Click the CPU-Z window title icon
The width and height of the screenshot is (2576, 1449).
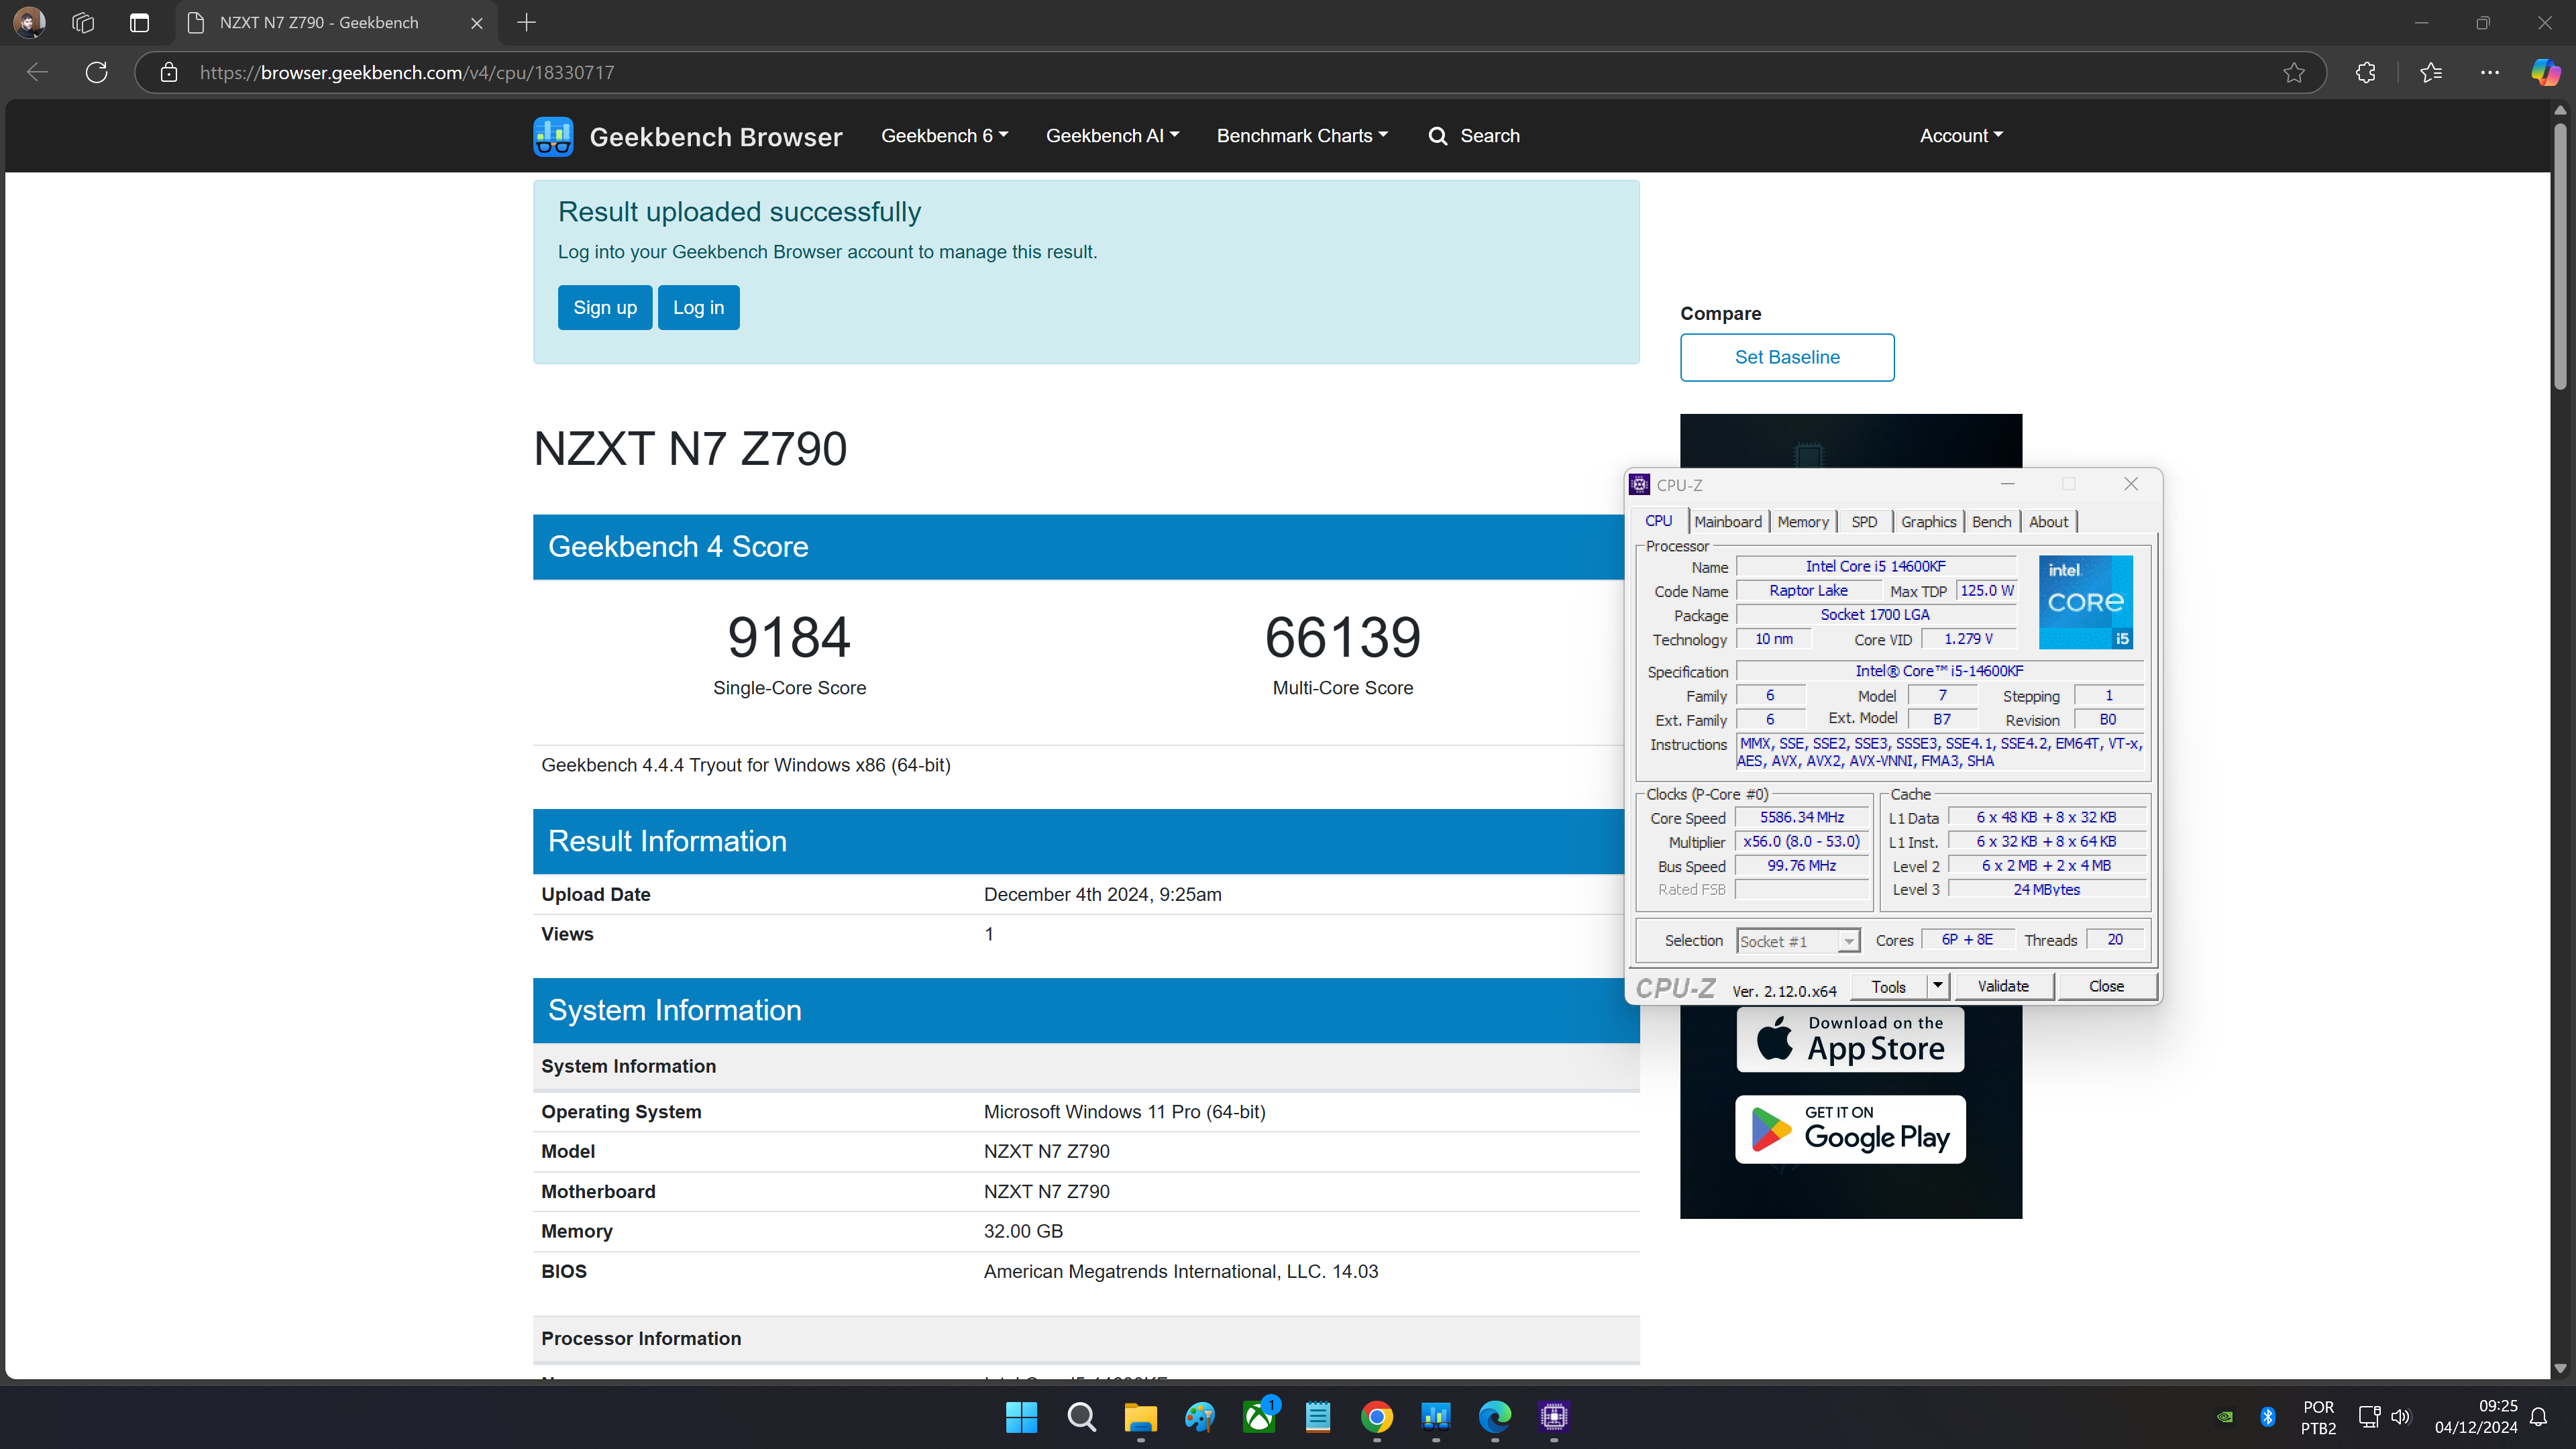point(1640,485)
